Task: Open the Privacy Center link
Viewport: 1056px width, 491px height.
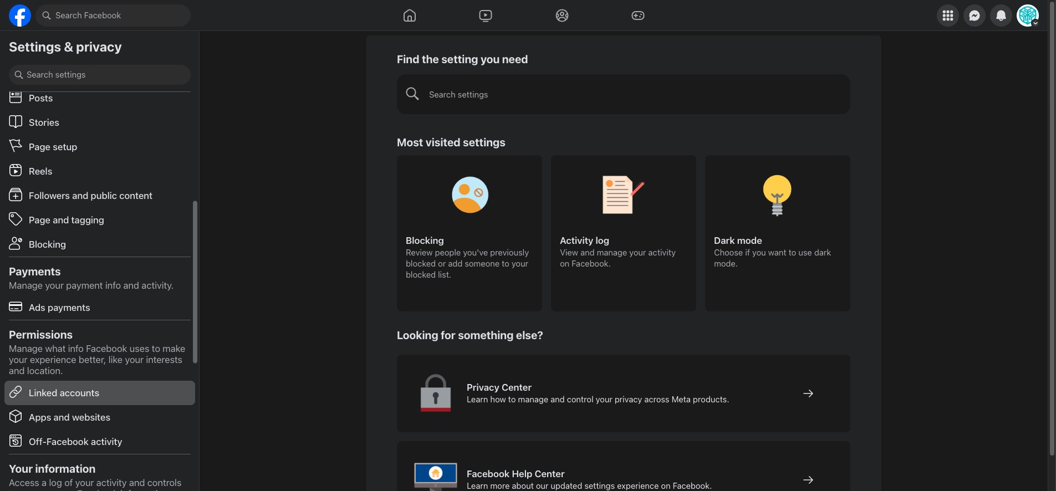Action: click(x=624, y=393)
